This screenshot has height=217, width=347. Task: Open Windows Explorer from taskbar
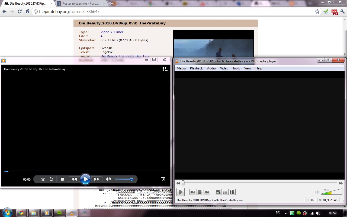(34, 213)
